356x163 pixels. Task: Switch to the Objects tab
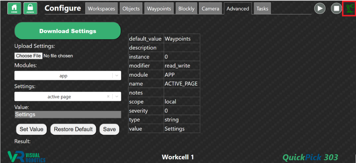pyautogui.click(x=131, y=8)
